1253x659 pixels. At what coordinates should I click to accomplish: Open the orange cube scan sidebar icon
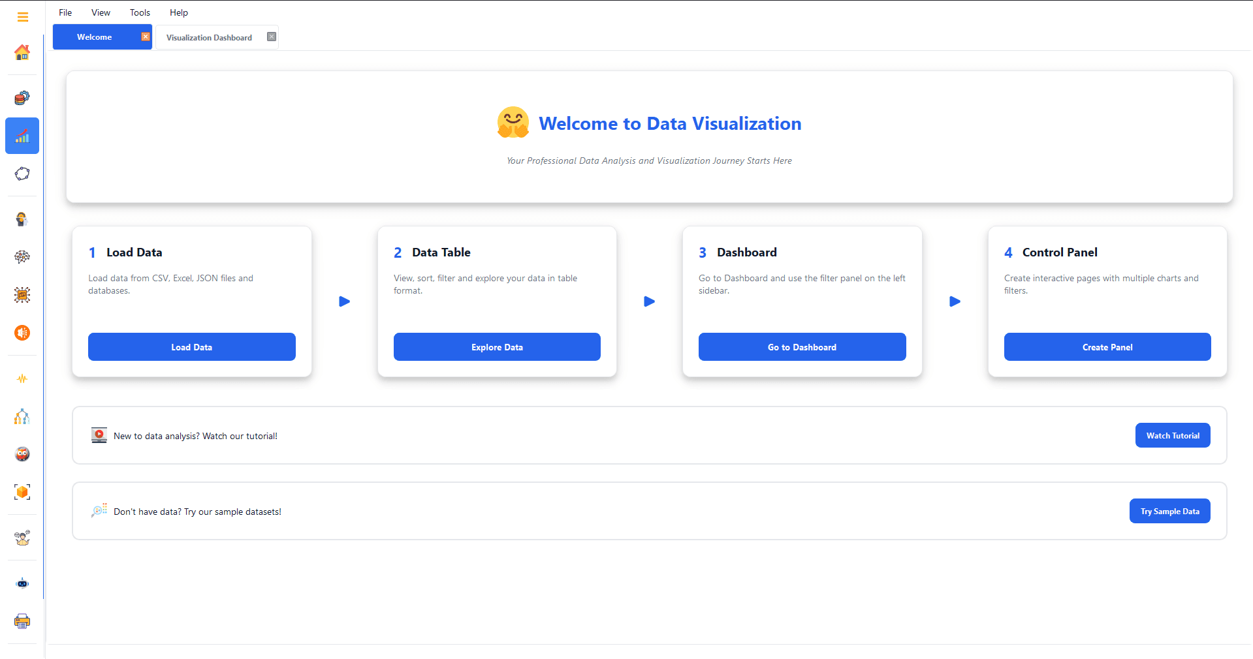click(22, 492)
